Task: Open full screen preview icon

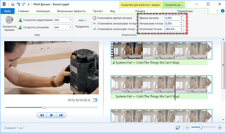Action: click(x=95, y=100)
